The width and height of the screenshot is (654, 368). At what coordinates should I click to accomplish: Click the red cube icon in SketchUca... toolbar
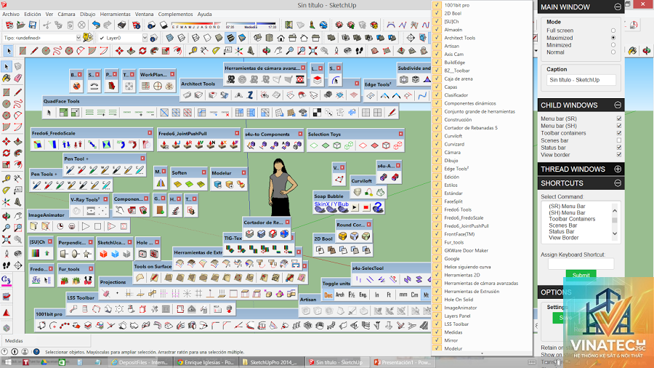pos(103,253)
